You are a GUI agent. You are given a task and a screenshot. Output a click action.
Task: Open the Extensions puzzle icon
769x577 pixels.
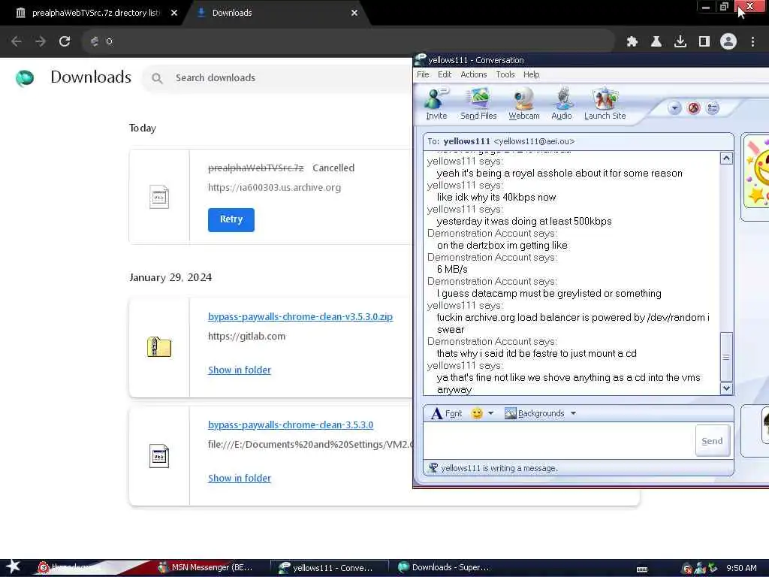pos(632,42)
